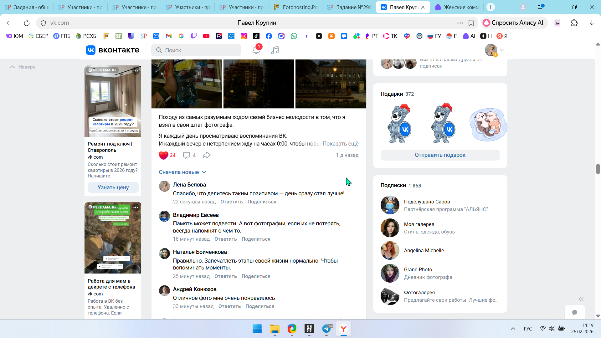Expand profile avatar menu arrow

point(502,50)
